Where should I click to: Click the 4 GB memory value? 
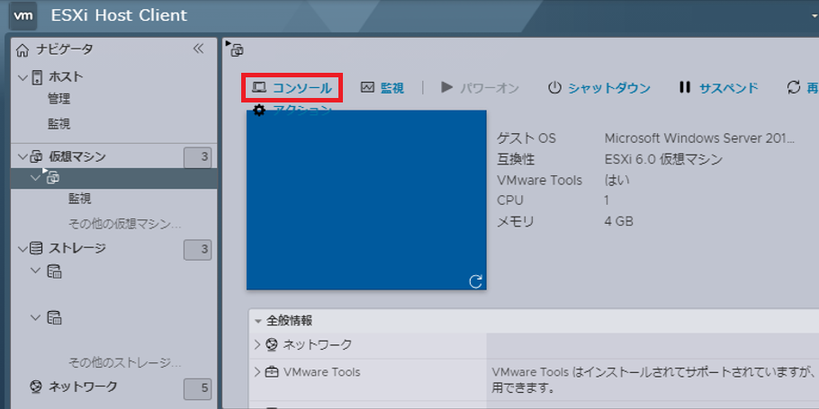click(618, 222)
